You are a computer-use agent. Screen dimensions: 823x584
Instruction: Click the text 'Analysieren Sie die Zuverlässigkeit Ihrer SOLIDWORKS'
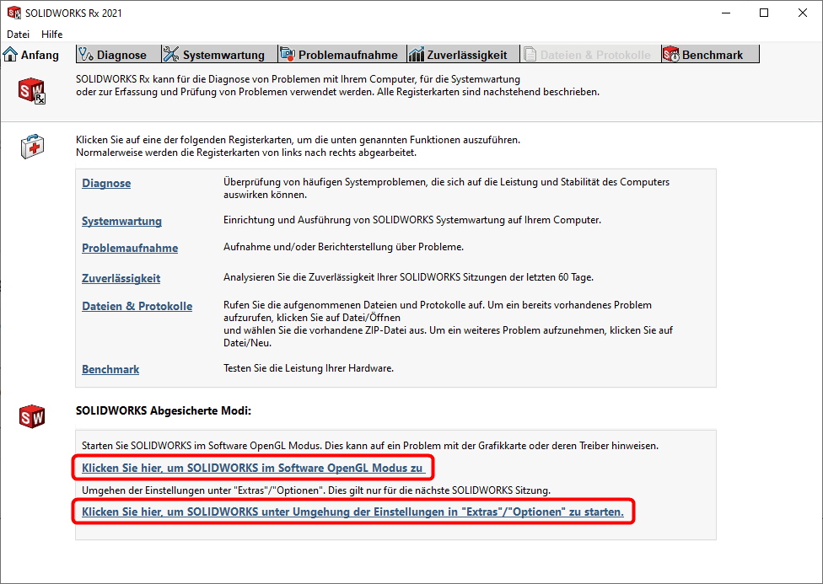[x=409, y=277]
